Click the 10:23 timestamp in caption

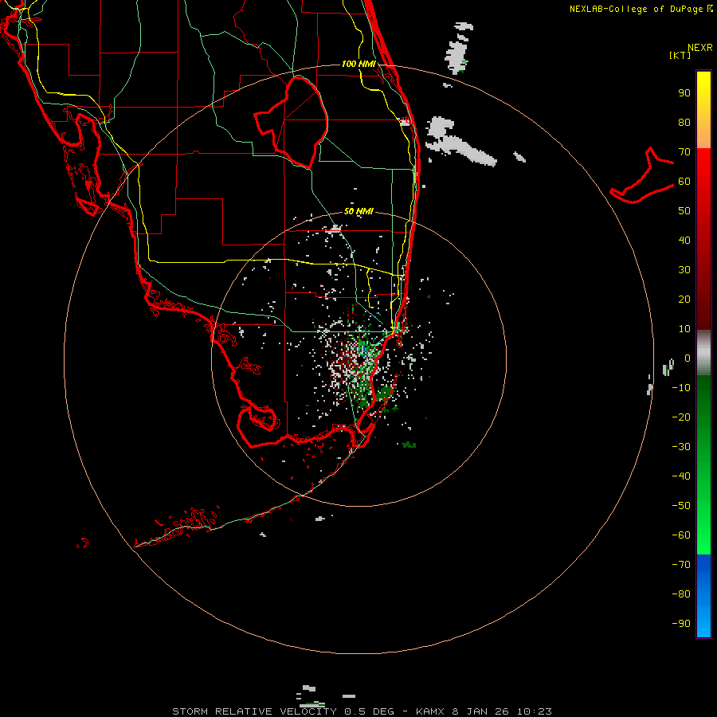[x=534, y=711]
